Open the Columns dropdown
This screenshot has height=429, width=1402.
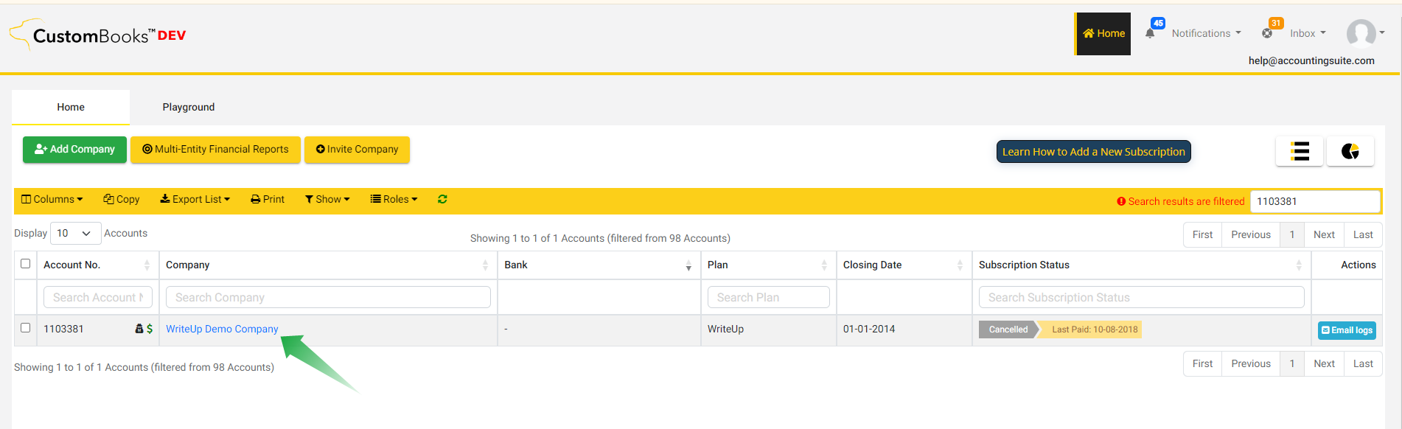pyautogui.click(x=52, y=199)
